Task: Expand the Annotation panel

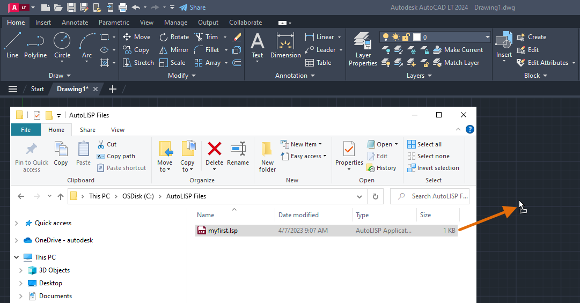Action: [x=295, y=76]
